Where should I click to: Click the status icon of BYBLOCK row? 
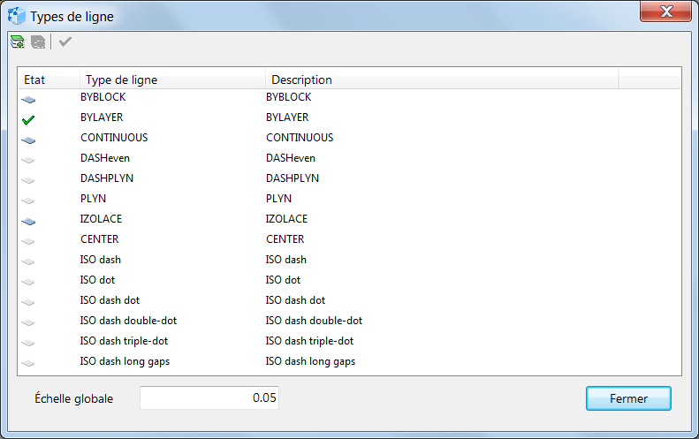(28, 99)
